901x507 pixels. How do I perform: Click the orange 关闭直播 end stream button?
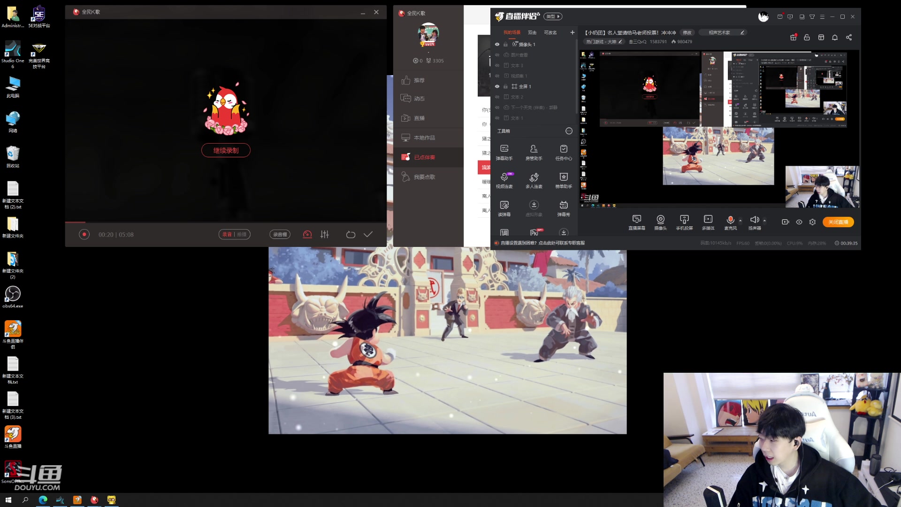point(838,222)
